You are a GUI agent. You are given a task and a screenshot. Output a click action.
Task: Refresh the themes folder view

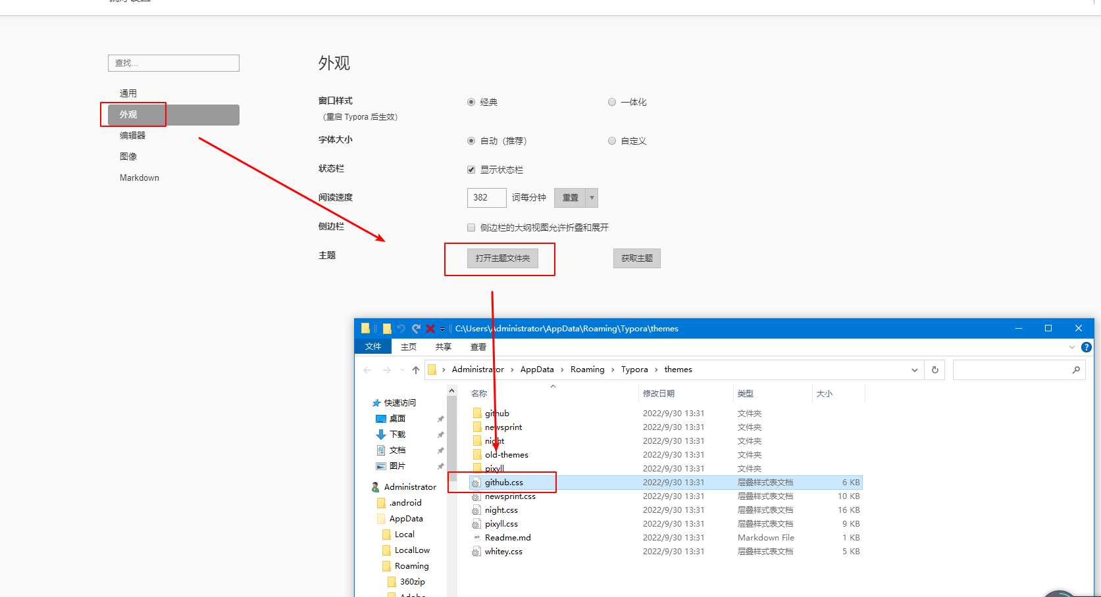tap(935, 370)
